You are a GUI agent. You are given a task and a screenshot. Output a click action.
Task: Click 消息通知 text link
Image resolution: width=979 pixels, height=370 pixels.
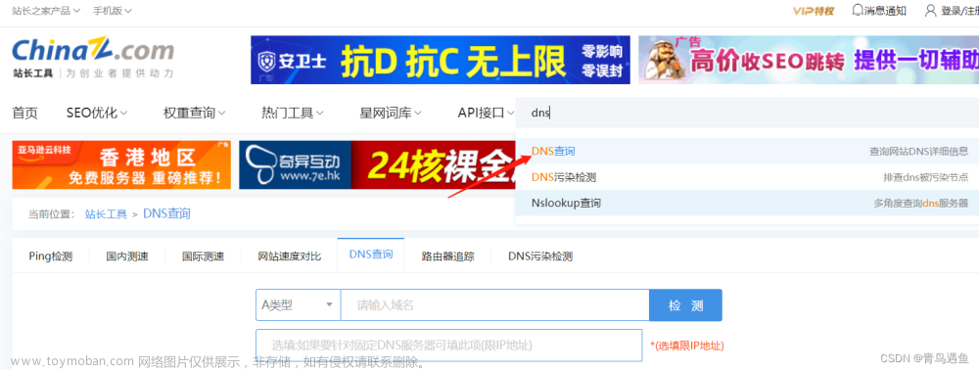pyautogui.click(x=885, y=11)
